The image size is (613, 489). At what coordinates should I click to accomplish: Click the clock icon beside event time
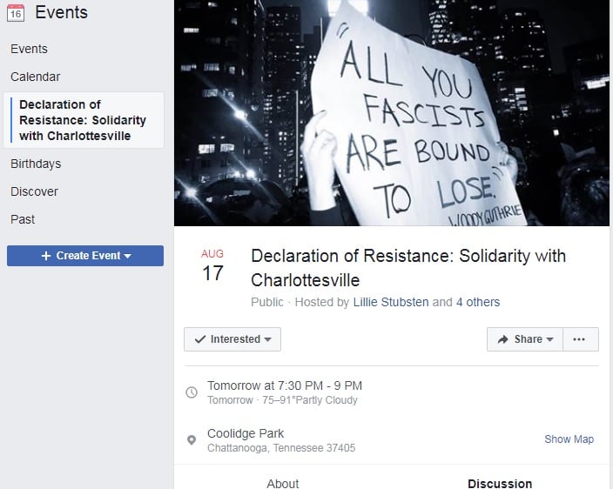click(x=192, y=392)
